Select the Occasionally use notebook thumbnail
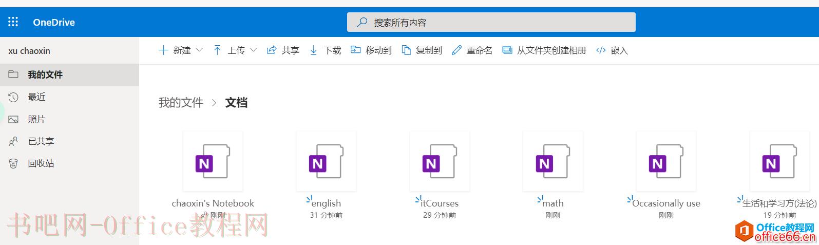This screenshot has width=819, height=245. tap(666, 161)
